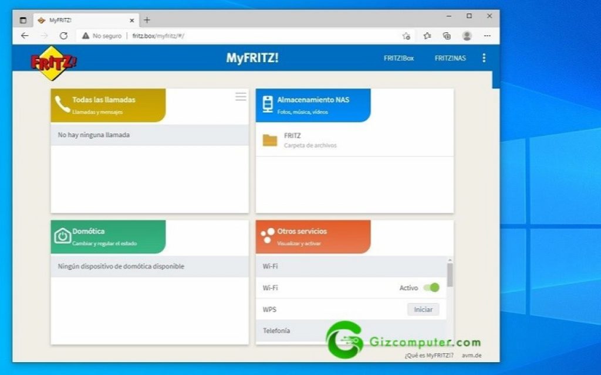The image size is (601, 375).
Task: Open the Domótica card header
Action: [108, 237]
